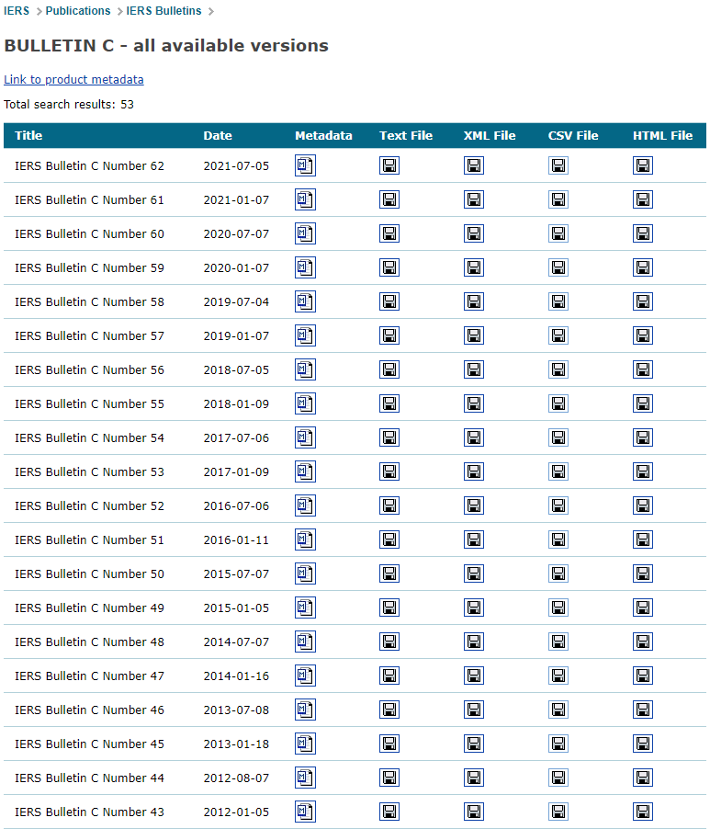Click the Date column header
The width and height of the screenshot is (710, 829).
tap(218, 135)
